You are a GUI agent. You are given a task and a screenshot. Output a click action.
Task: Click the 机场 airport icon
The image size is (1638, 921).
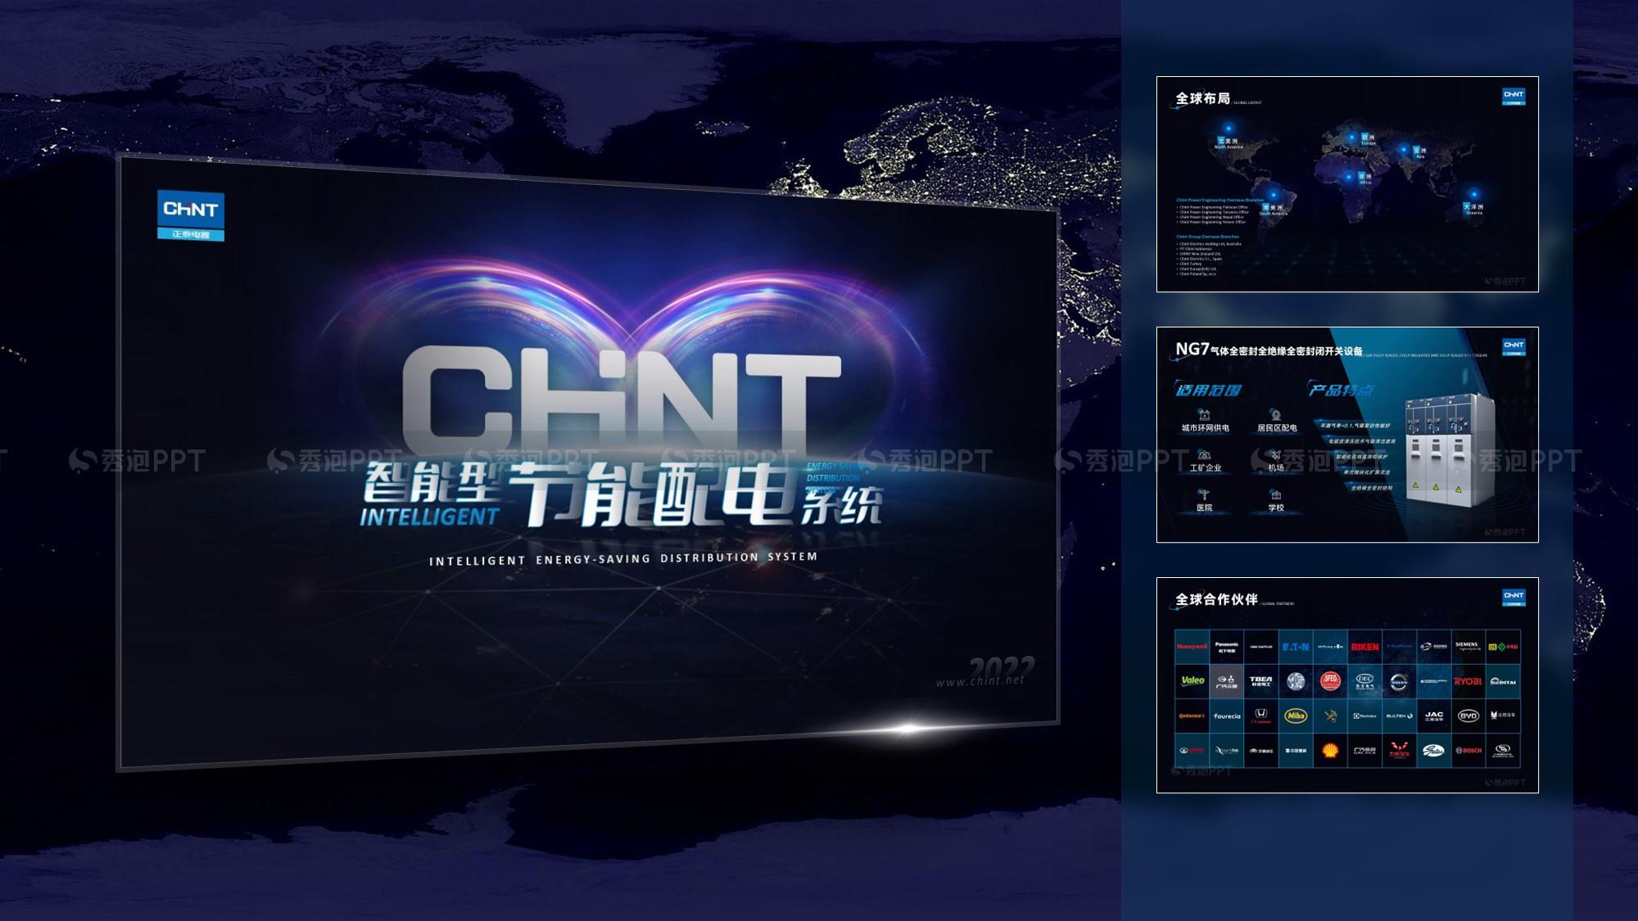pyautogui.click(x=1276, y=454)
